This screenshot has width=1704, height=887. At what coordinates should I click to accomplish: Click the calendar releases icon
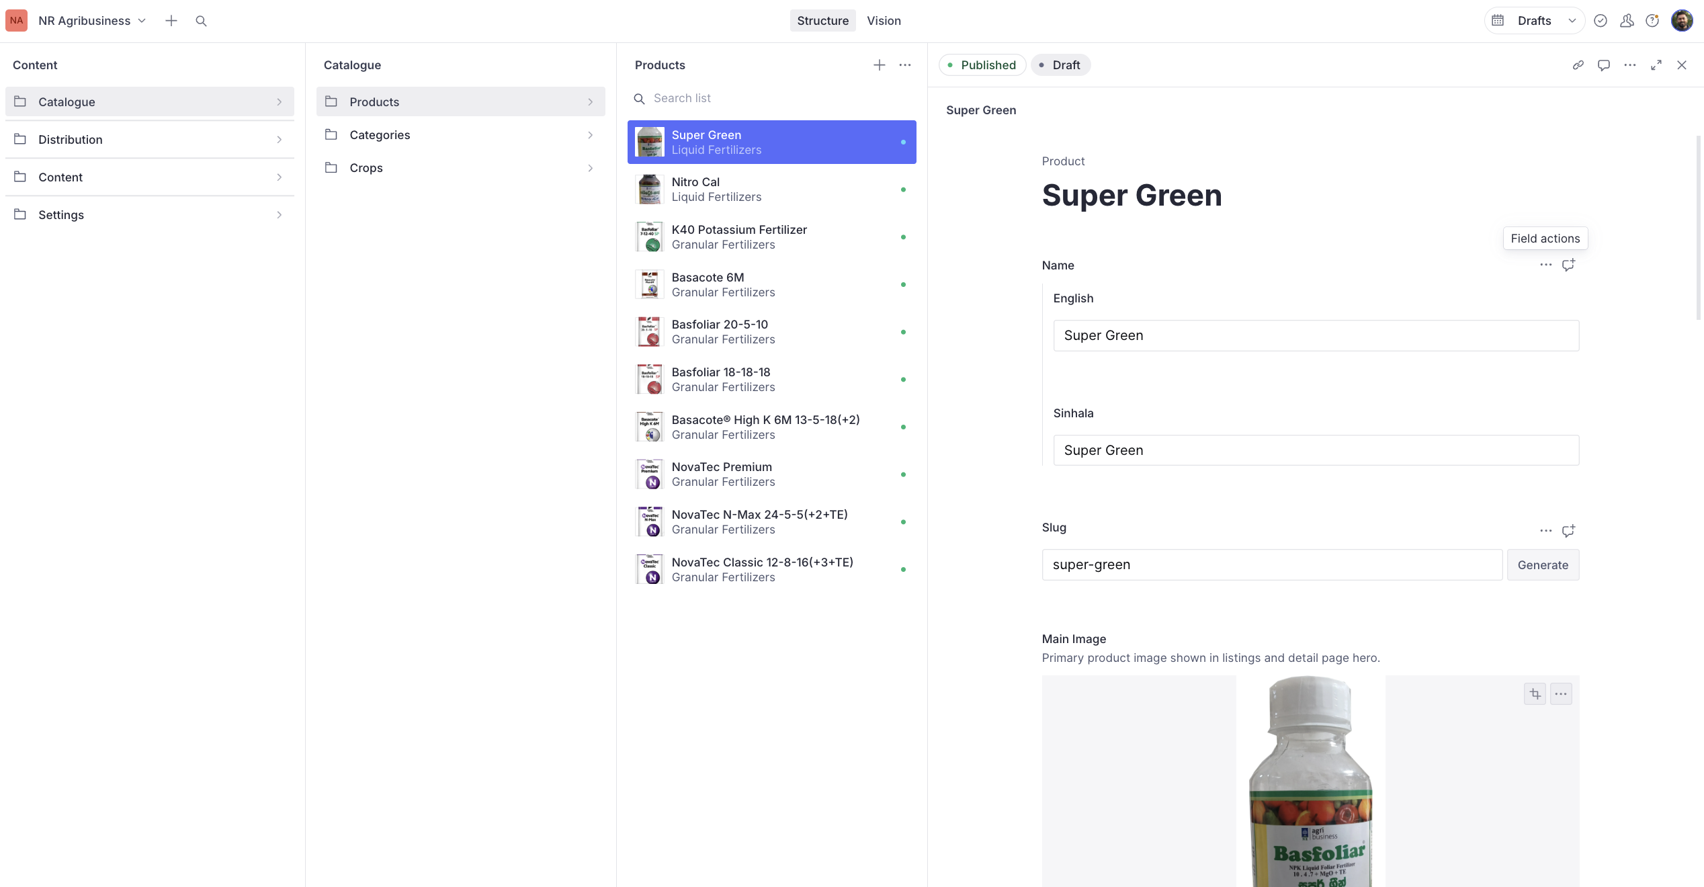pos(1498,21)
